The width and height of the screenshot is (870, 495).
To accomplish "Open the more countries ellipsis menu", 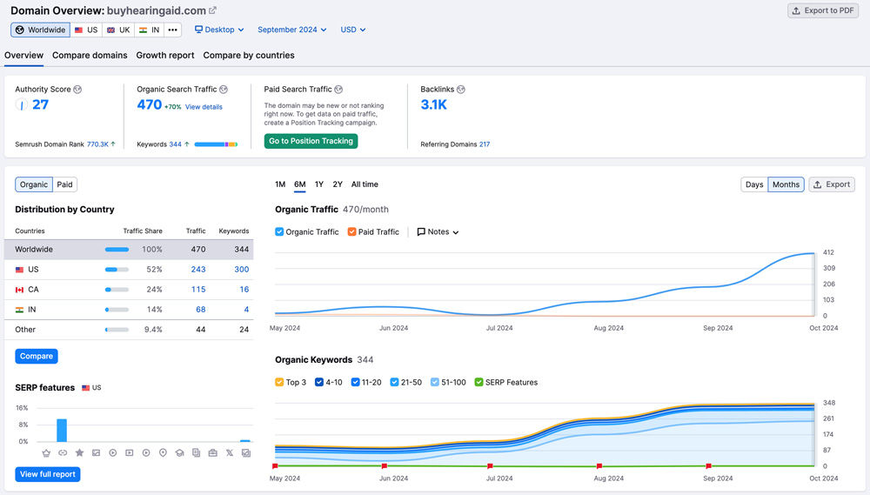I will click(x=172, y=30).
